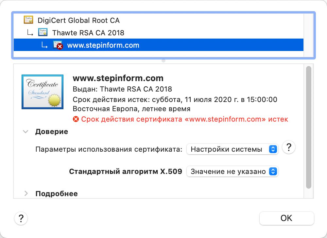Click the details pane vertical scrollbar
The width and height of the screenshot is (327, 238).
click(x=309, y=127)
